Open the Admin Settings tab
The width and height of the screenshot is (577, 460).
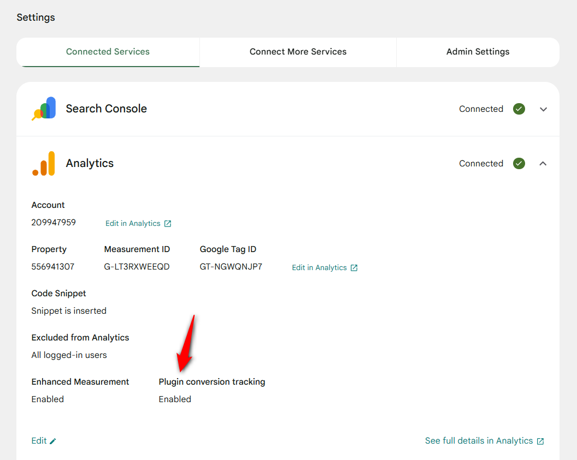click(478, 52)
